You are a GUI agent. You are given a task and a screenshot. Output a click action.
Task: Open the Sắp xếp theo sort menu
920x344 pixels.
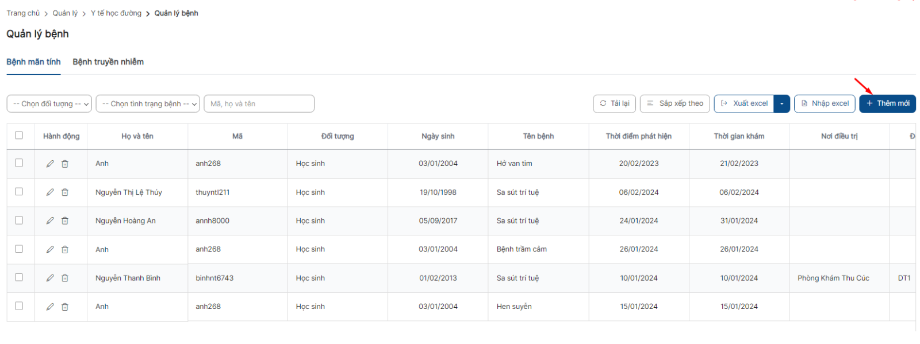[675, 104]
